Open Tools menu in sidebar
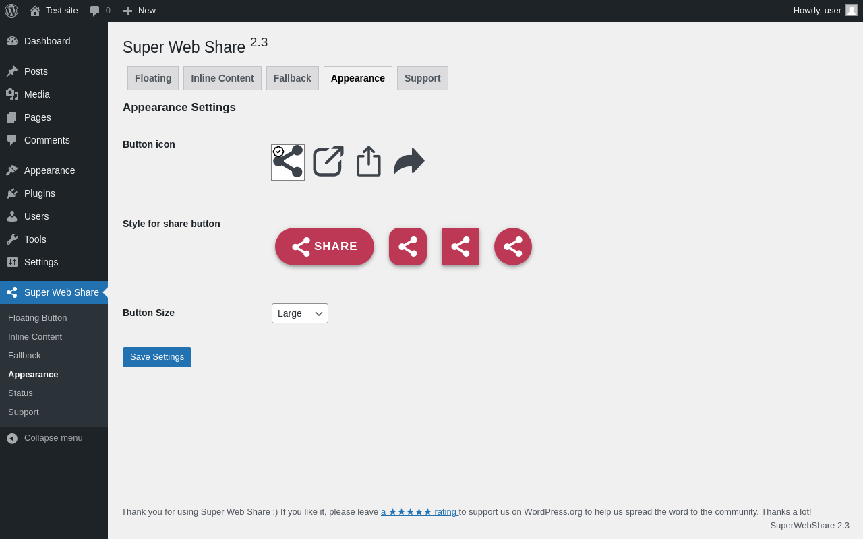The width and height of the screenshot is (863, 539). click(54, 239)
